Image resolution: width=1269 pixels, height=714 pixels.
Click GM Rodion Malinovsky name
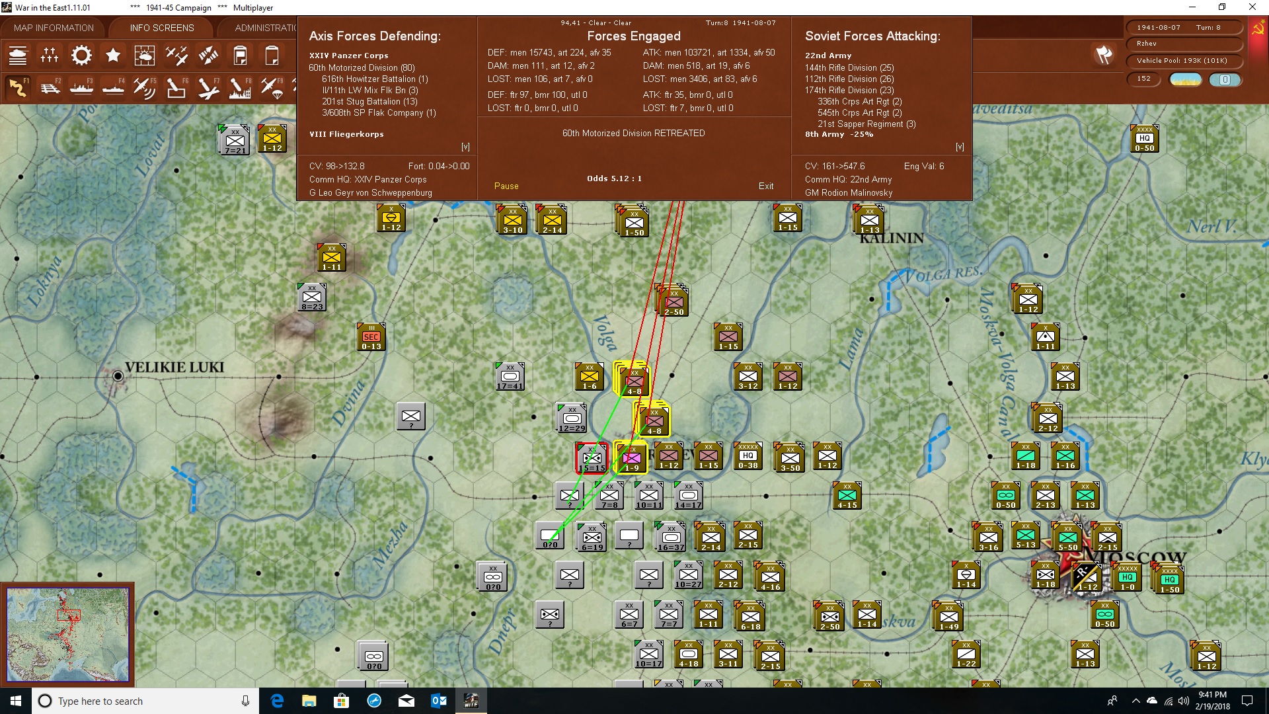849,192
